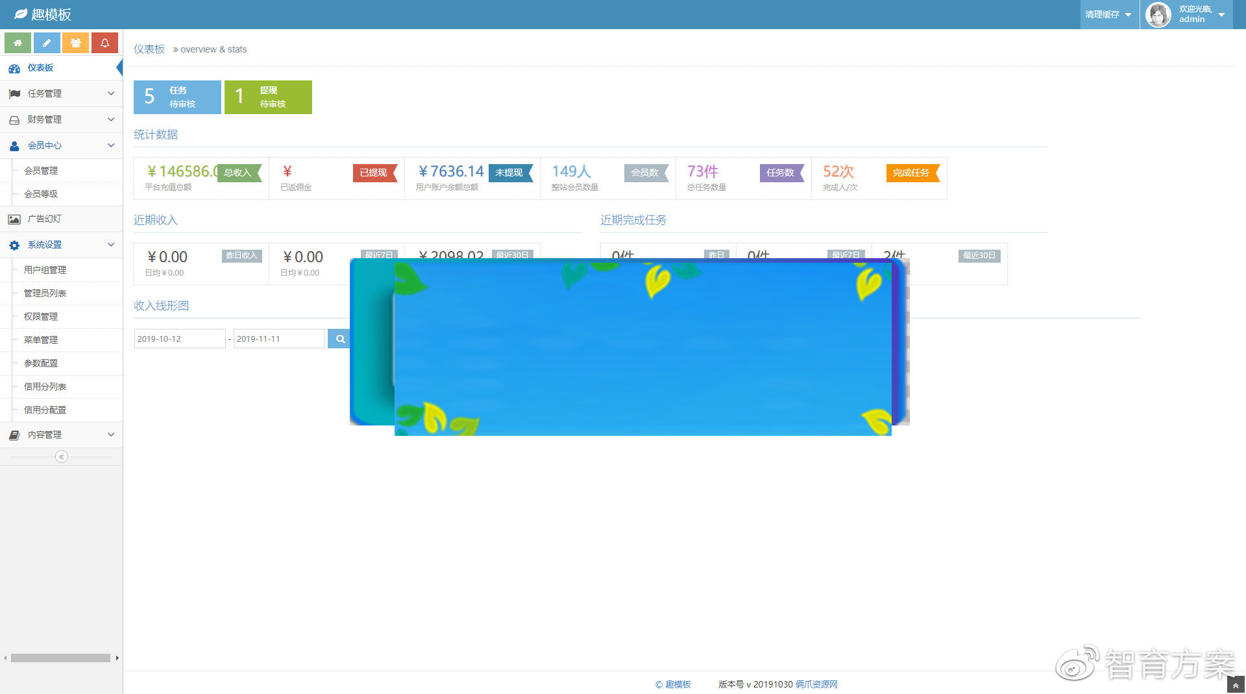Click the start date field 2019-10-12
Image resolution: width=1246 pixels, height=694 pixels.
pos(179,339)
